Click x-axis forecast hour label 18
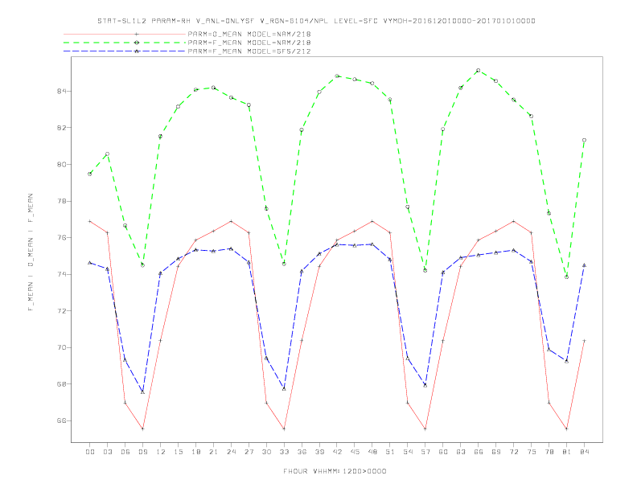This screenshot has width=637, height=492. (195, 452)
